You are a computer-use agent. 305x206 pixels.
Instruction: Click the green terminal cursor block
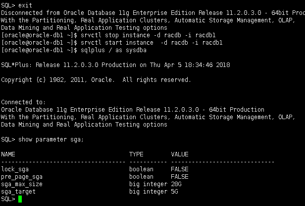20,199
